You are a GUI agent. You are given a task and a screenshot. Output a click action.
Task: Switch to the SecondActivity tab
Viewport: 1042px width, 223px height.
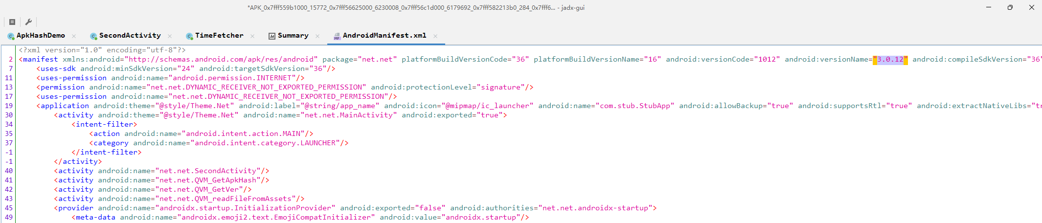pyautogui.click(x=130, y=36)
